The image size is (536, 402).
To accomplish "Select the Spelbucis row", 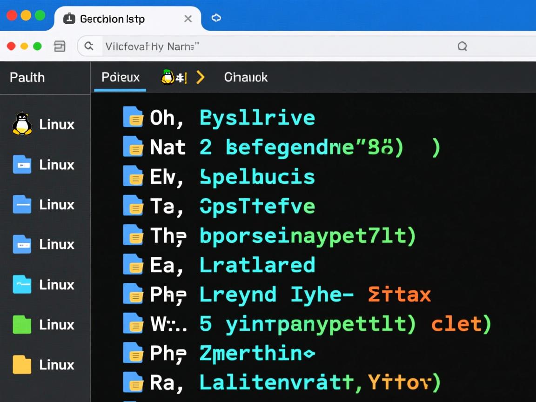I will click(257, 177).
